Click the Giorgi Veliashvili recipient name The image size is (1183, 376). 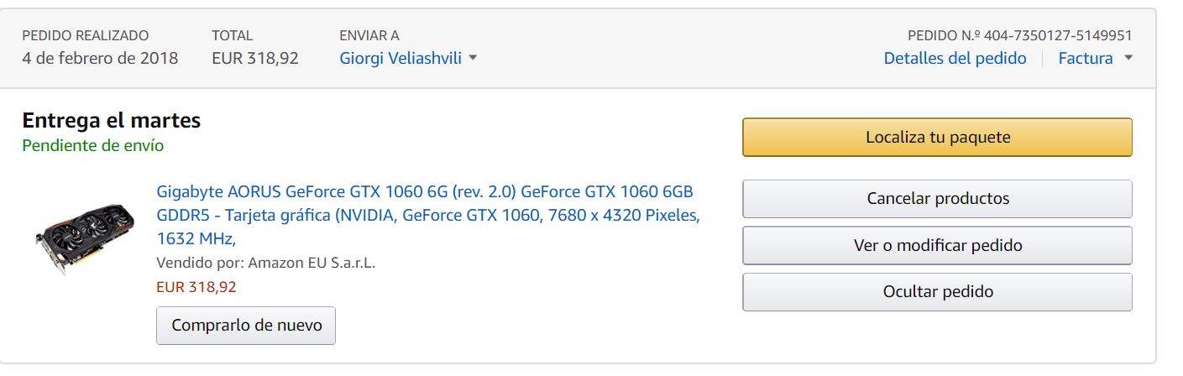coord(400,59)
